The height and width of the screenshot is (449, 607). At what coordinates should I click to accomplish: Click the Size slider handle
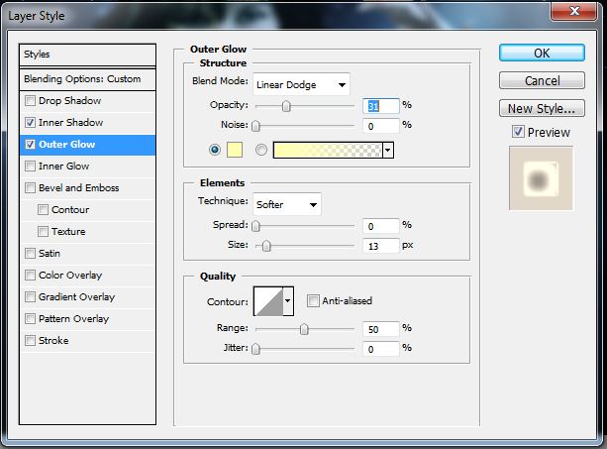[x=266, y=246]
